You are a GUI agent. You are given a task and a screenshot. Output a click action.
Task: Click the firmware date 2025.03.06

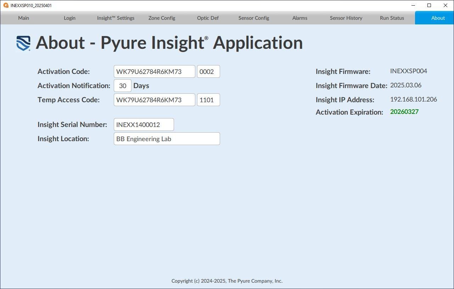pyautogui.click(x=406, y=85)
